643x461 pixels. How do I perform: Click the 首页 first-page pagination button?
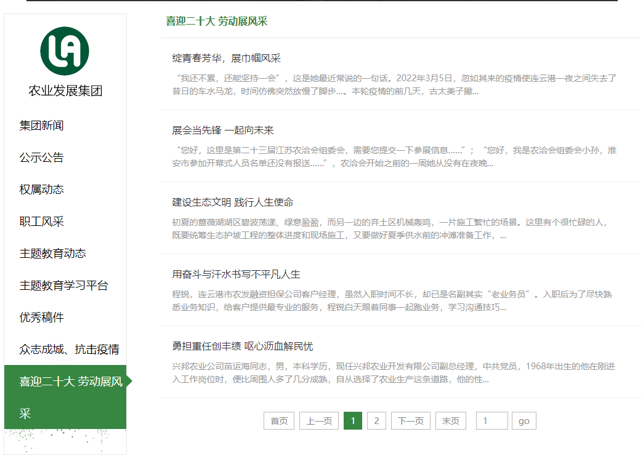point(279,421)
